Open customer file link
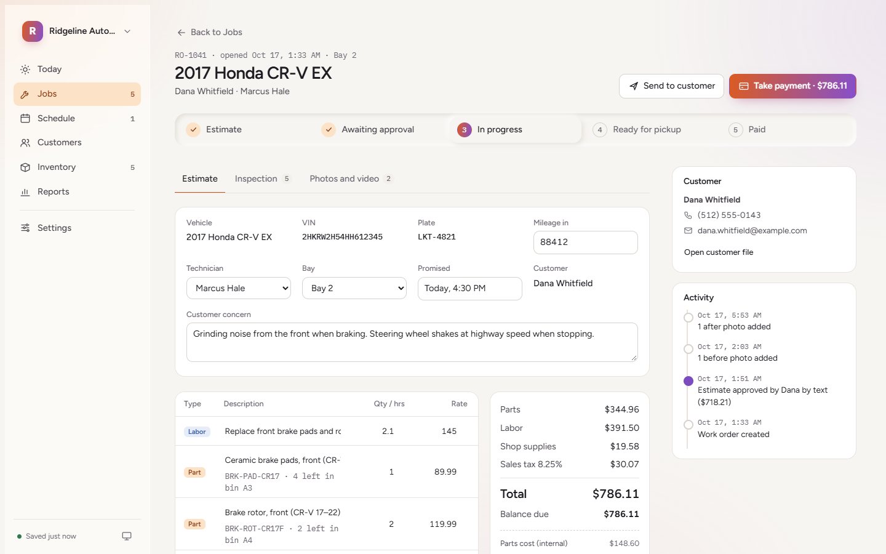 click(719, 252)
